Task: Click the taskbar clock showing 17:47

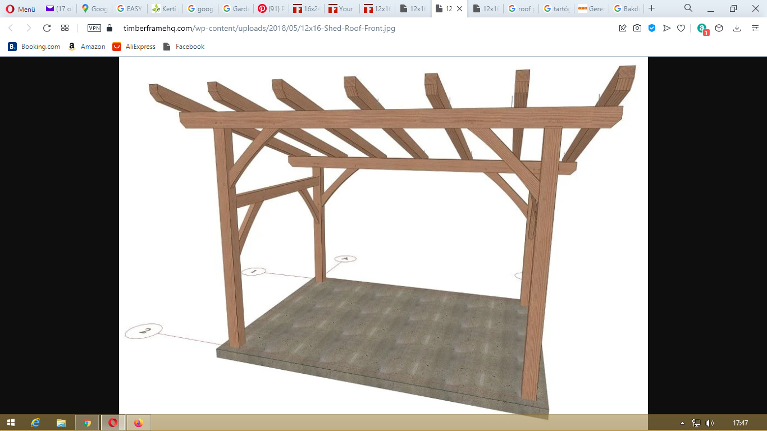Action: 740,423
